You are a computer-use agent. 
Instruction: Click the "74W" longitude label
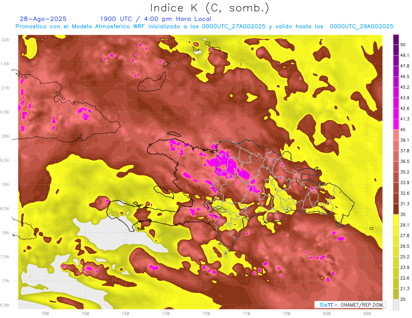pos(126,314)
